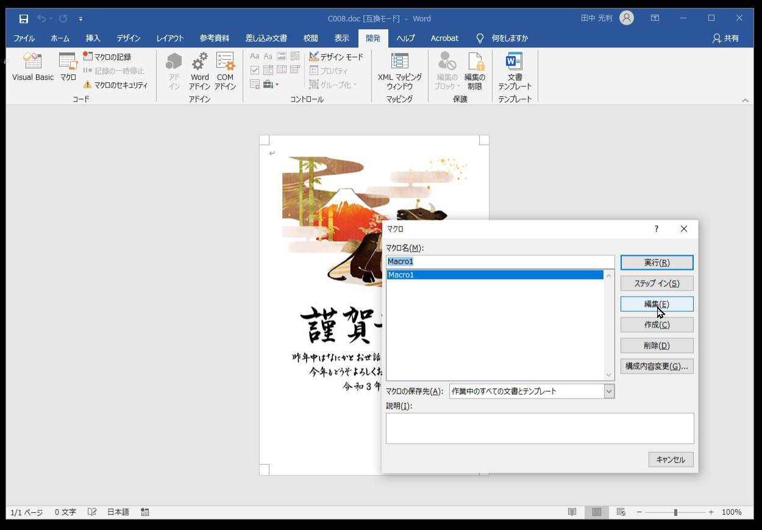
Task: Redo the action in the quick access toolbar
Action: click(63, 19)
